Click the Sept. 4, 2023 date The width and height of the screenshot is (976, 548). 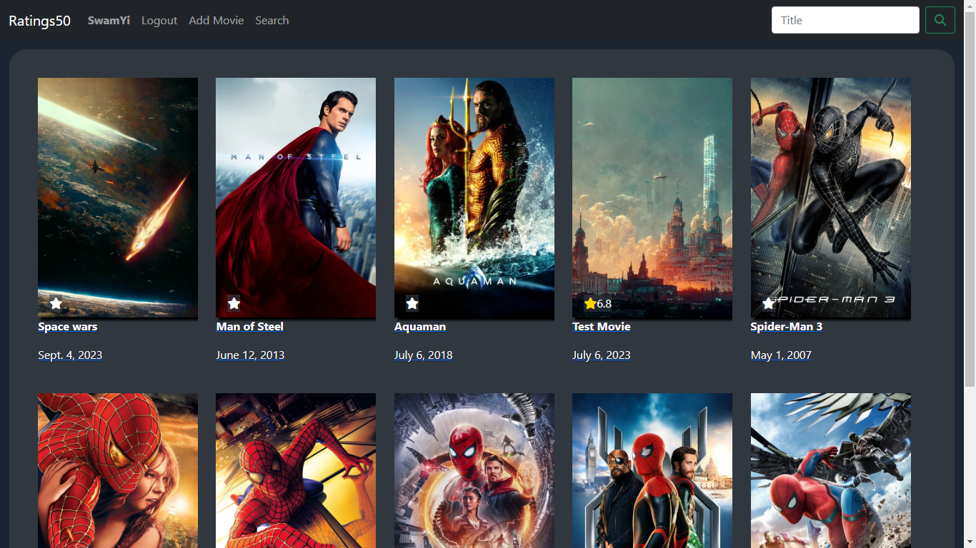tap(70, 355)
